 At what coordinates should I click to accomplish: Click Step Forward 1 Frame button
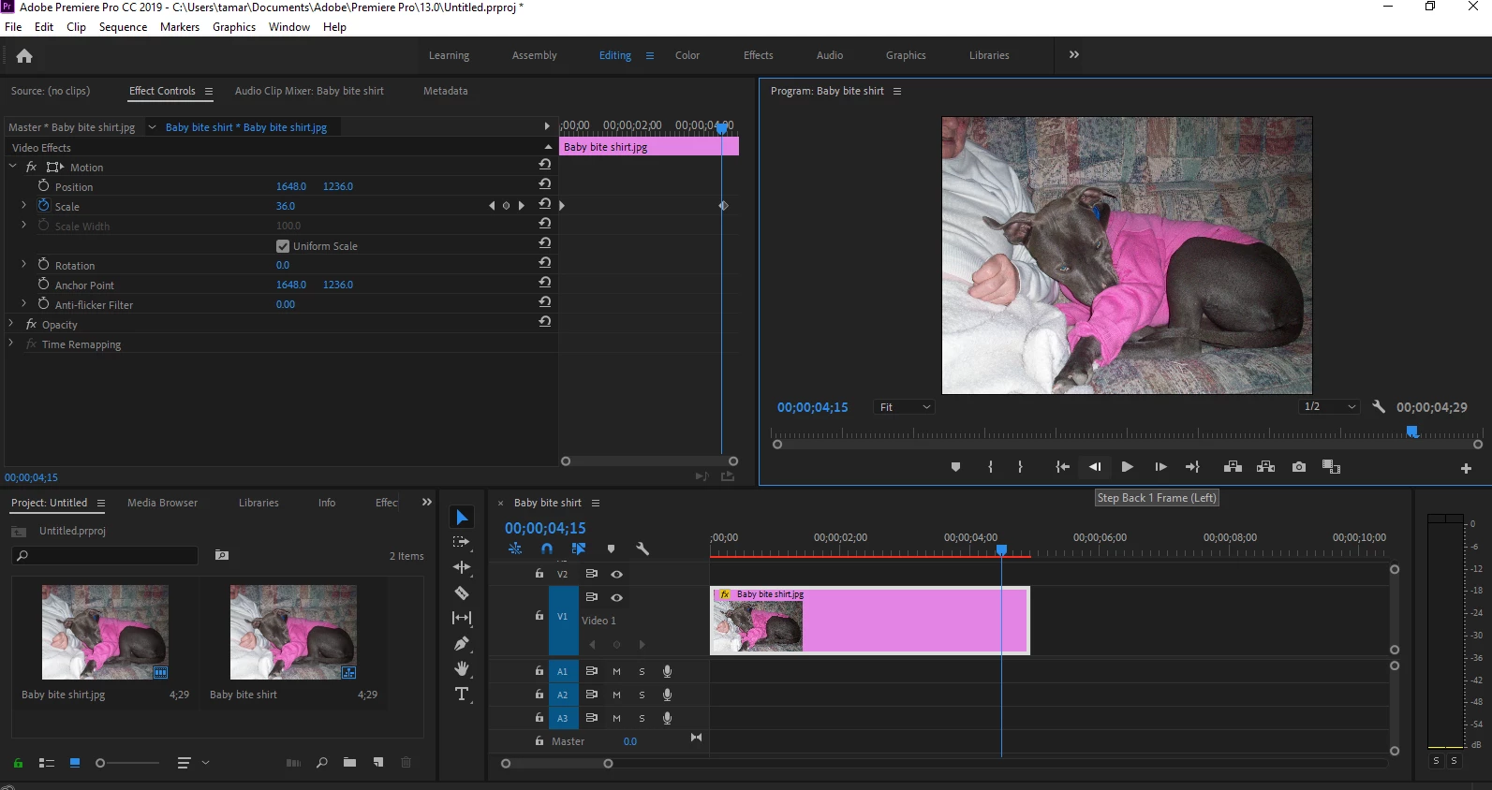pos(1160,467)
